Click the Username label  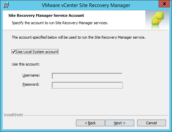click(x=31, y=75)
